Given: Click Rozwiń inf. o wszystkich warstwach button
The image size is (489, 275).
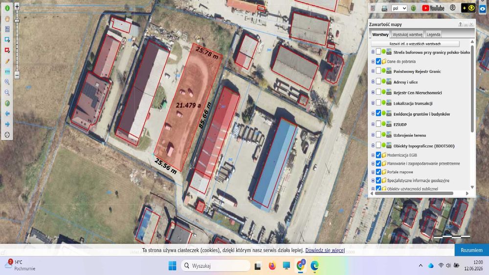Looking at the screenshot, I should point(415,44).
